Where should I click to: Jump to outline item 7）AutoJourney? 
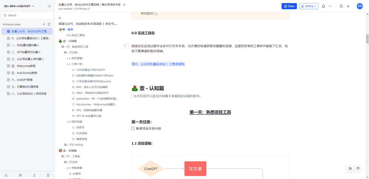pyautogui.click(x=94, y=105)
